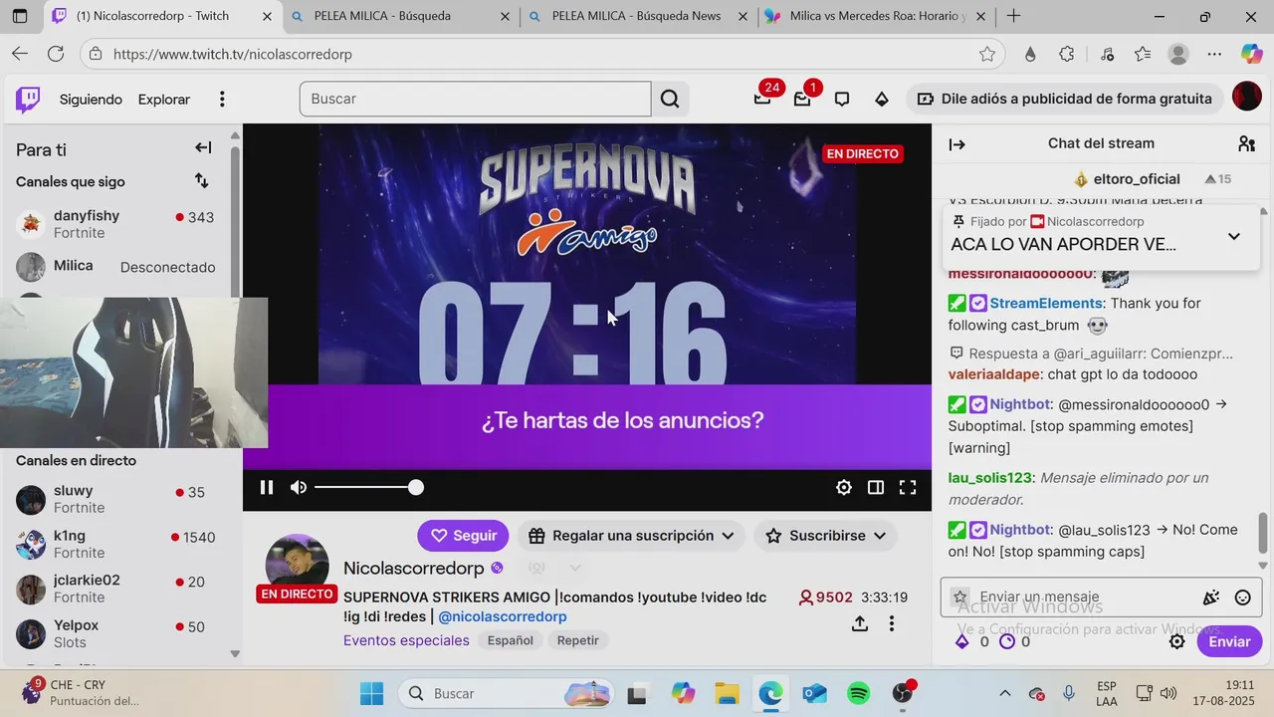
Task: Collapse the stream chat panel
Action: [957, 144]
